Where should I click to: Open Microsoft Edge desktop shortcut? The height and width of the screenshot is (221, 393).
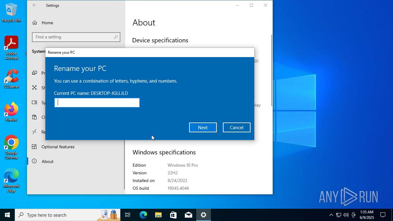click(11, 180)
